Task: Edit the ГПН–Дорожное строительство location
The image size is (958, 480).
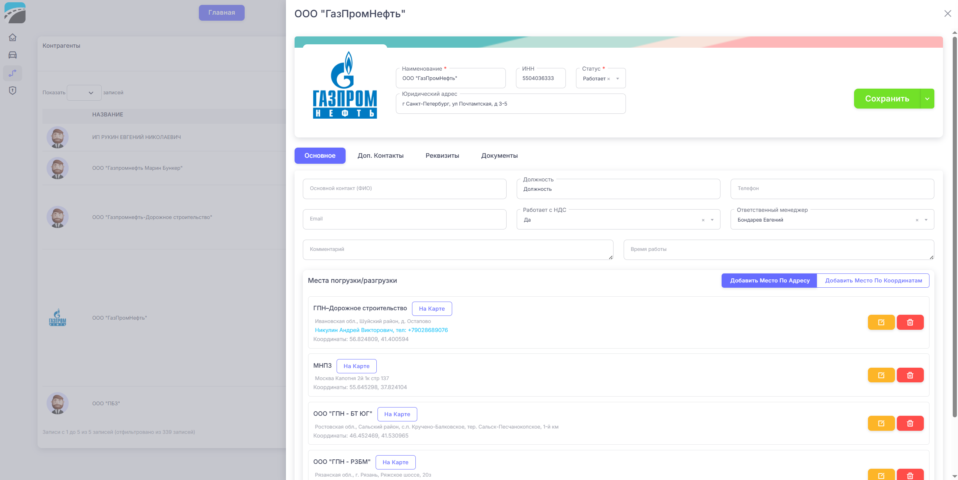Action: coord(881,322)
